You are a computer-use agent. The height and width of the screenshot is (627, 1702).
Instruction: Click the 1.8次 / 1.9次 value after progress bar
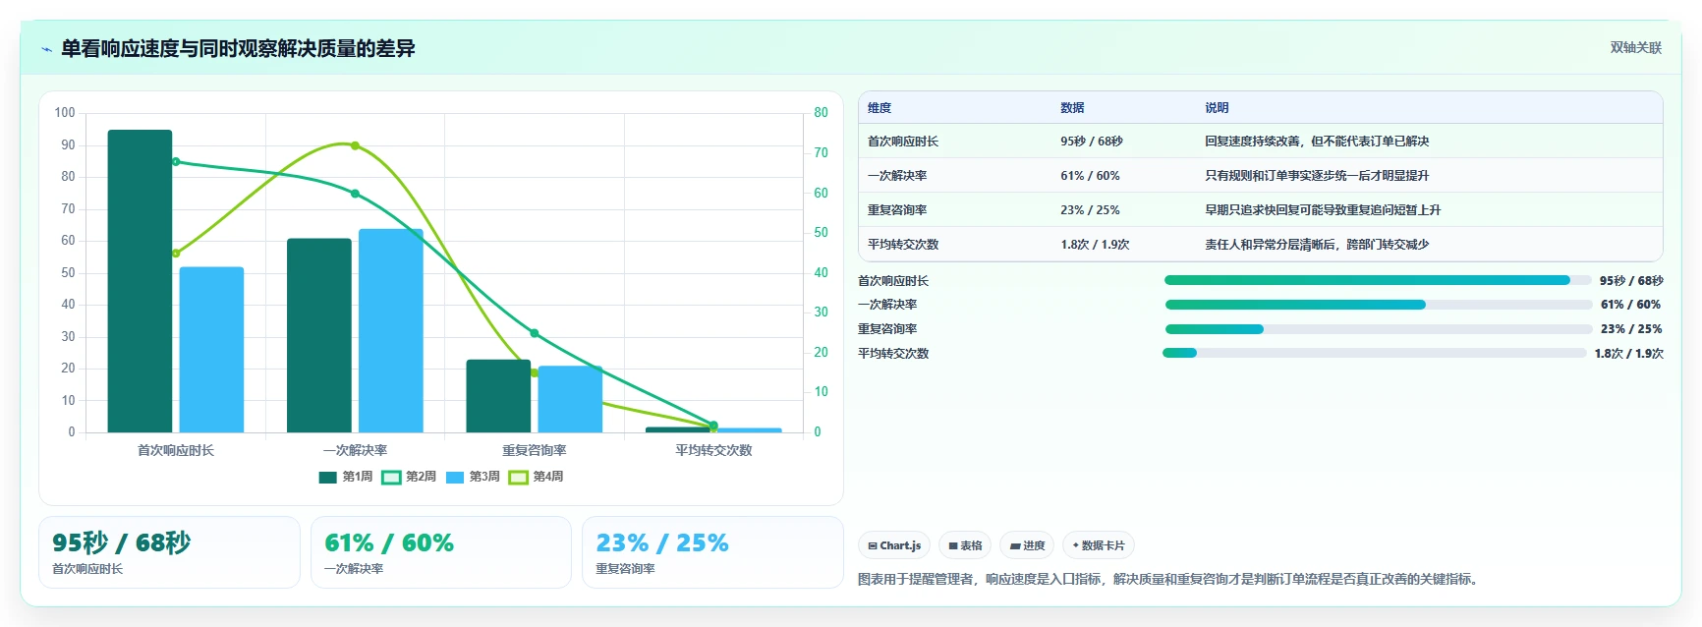click(1628, 354)
